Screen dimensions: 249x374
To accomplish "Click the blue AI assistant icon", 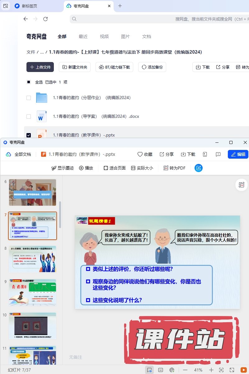I will (x=199, y=168).
